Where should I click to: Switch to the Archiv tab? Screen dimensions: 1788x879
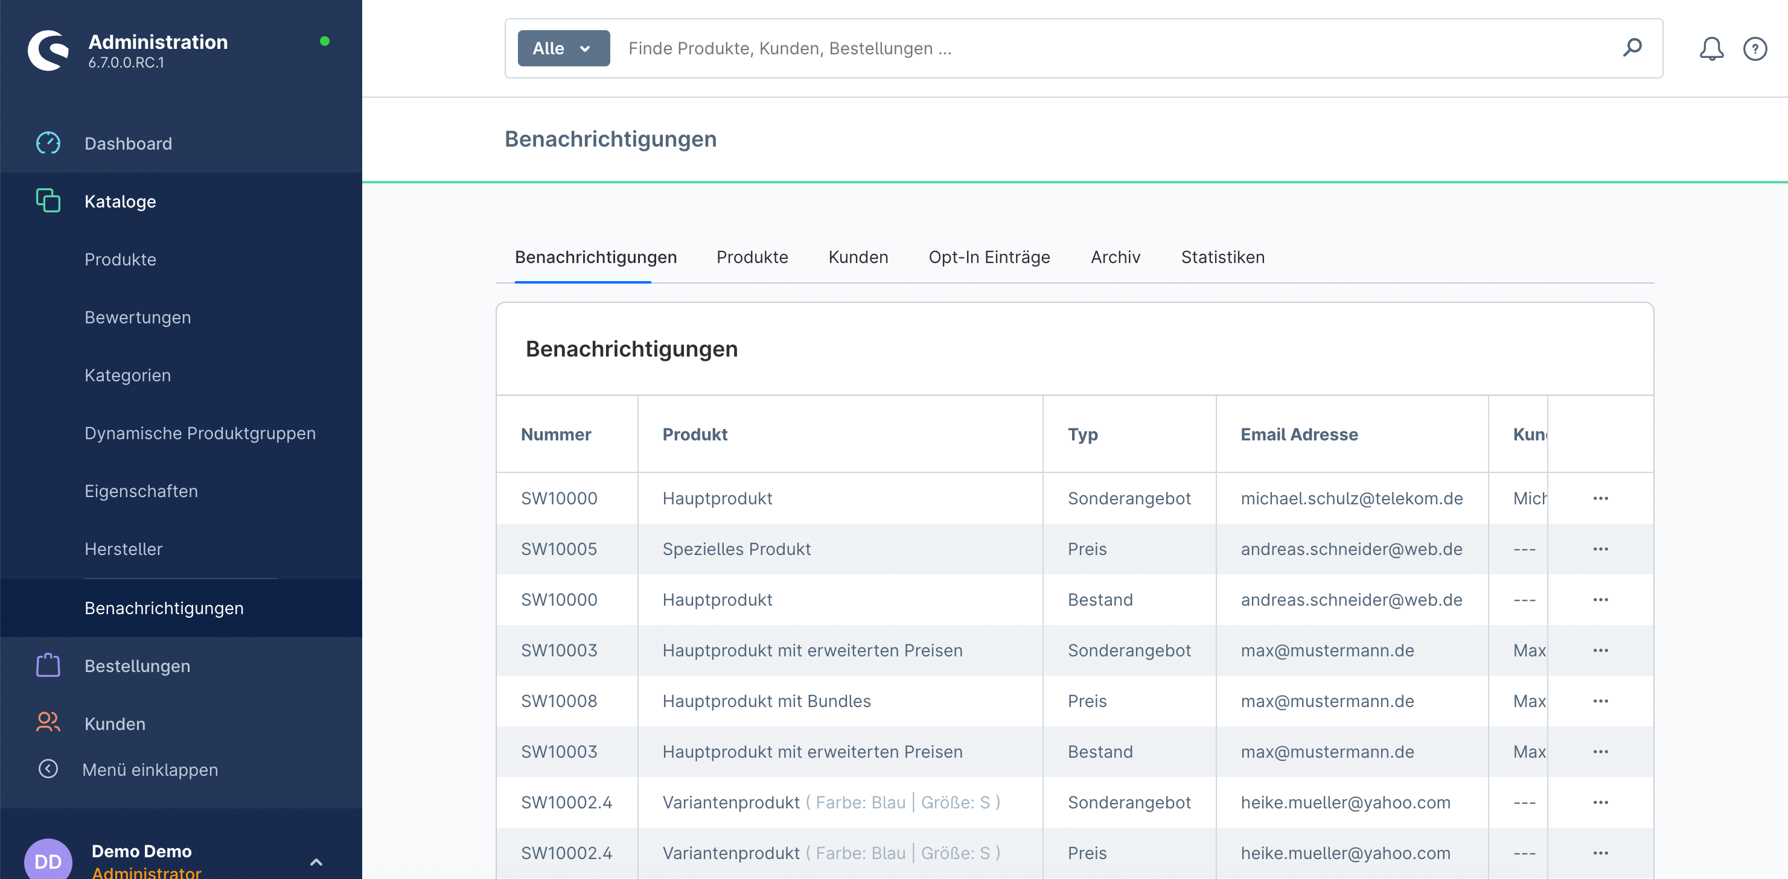(x=1115, y=256)
